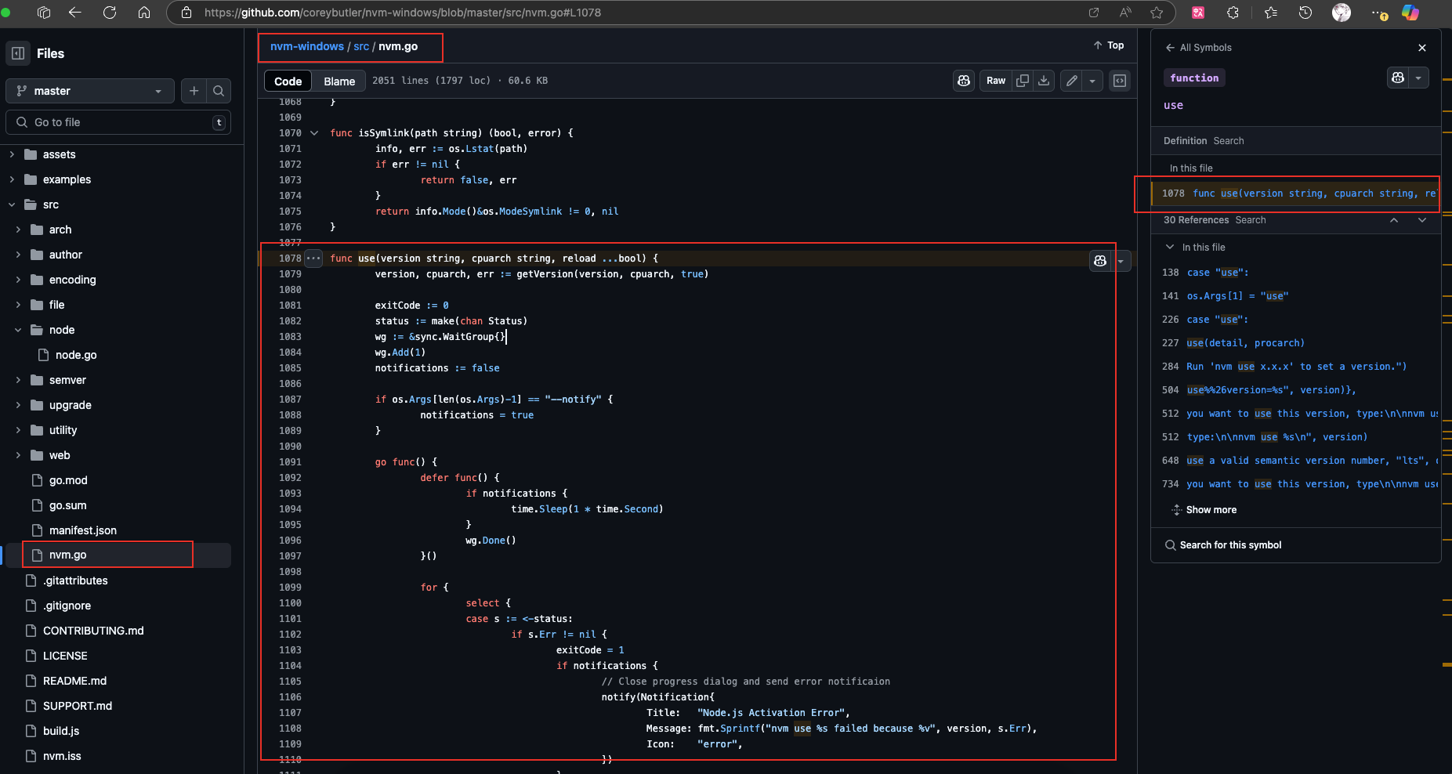
Task: Add a new file using the plus icon
Action: (x=194, y=91)
